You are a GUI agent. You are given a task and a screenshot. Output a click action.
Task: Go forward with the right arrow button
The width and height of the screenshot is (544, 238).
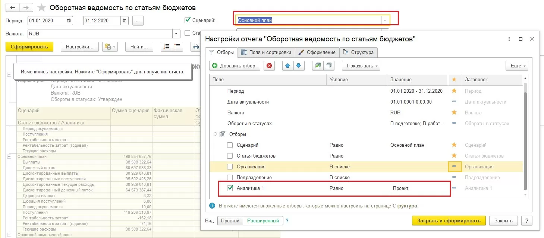[x=26, y=7]
